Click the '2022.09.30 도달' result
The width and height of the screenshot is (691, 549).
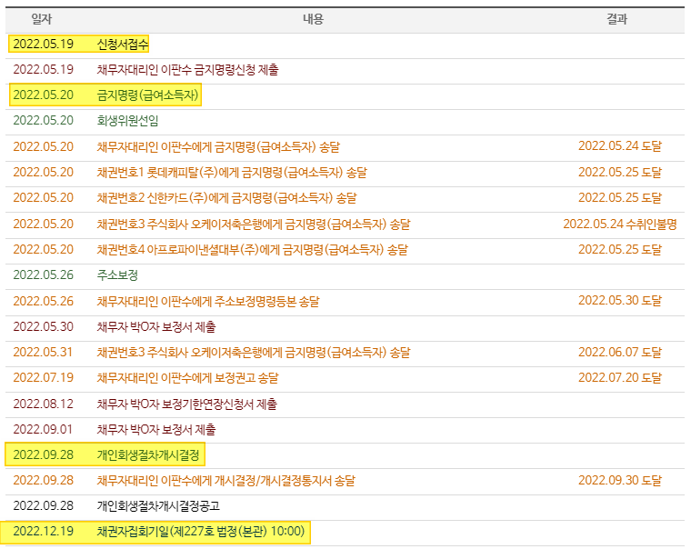tap(619, 480)
